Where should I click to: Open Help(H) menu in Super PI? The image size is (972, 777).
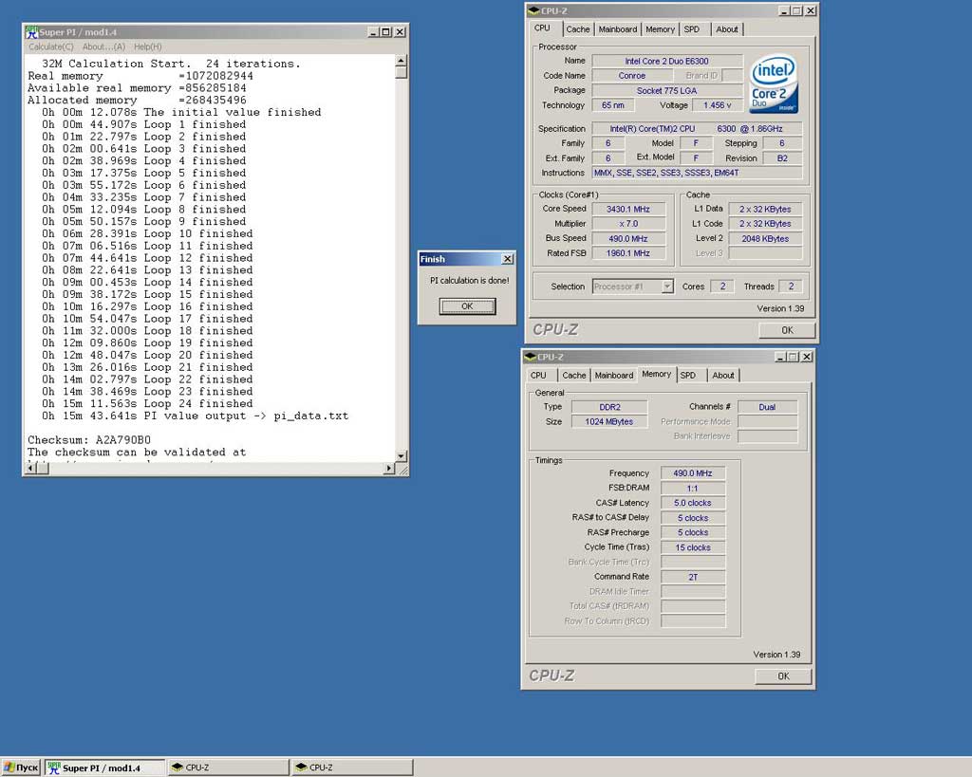click(147, 46)
